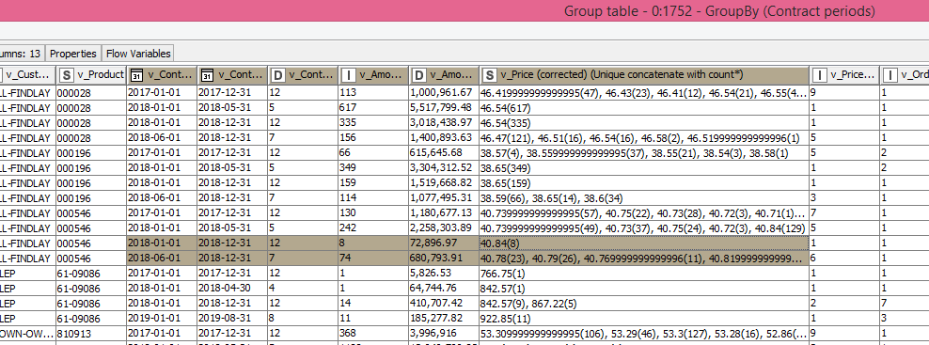The image size is (929, 345).
Task: Click price cell 38.59(66), 38.65(14), 38.6(34)
Action: (x=644, y=198)
